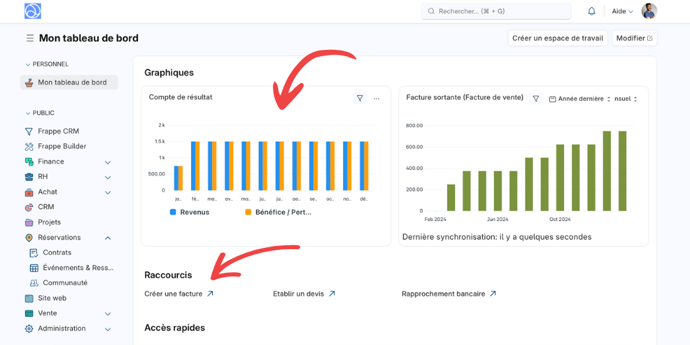This screenshot has height=345, width=690.
Task: Click Créer un espace de travail button
Action: (x=558, y=38)
